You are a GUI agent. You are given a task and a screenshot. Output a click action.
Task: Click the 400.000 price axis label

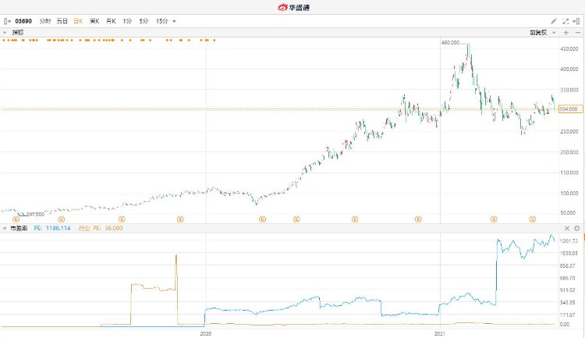569,69
